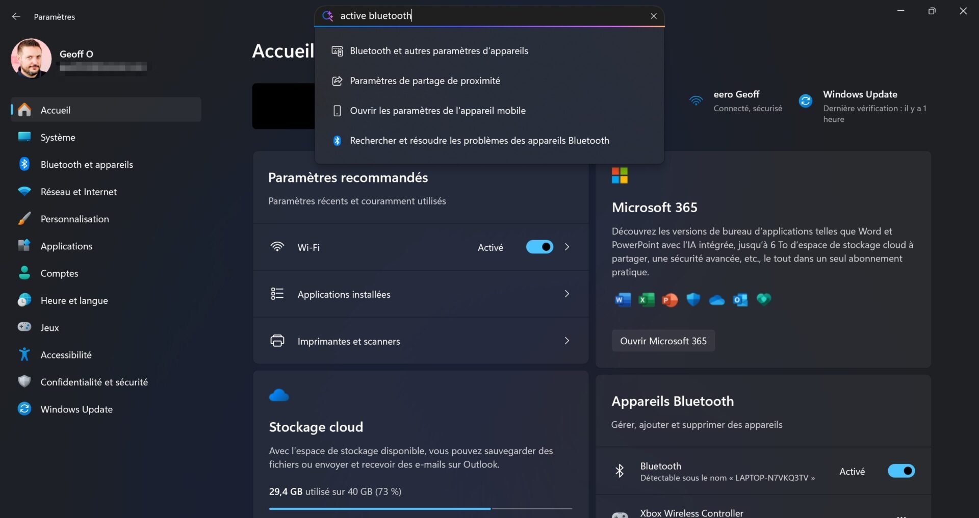The width and height of the screenshot is (979, 518).
Task: Open Windows Update status at top right
Action: [x=863, y=106]
